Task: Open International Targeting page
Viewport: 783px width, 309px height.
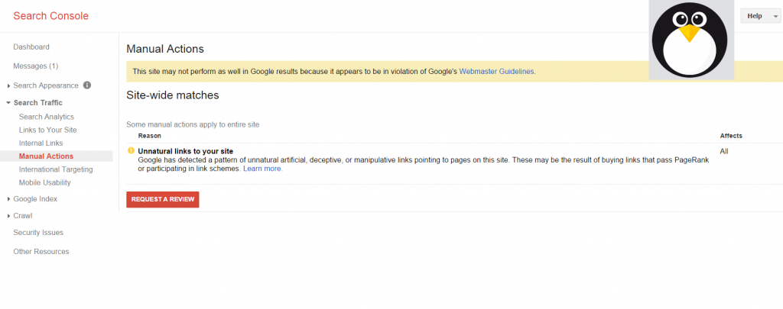Action: [x=56, y=169]
